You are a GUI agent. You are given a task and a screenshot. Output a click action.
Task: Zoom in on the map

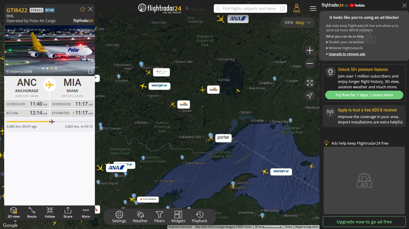(x=310, y=50)
